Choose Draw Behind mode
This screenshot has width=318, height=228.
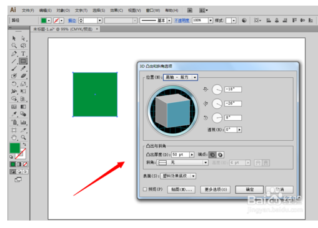19,172
